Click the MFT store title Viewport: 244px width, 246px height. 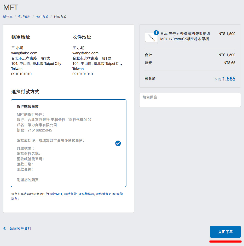tap(11, 7)
